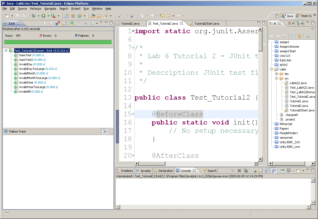Click the green JUnit progress bar

pyautogui.click(x=58, y=42)
